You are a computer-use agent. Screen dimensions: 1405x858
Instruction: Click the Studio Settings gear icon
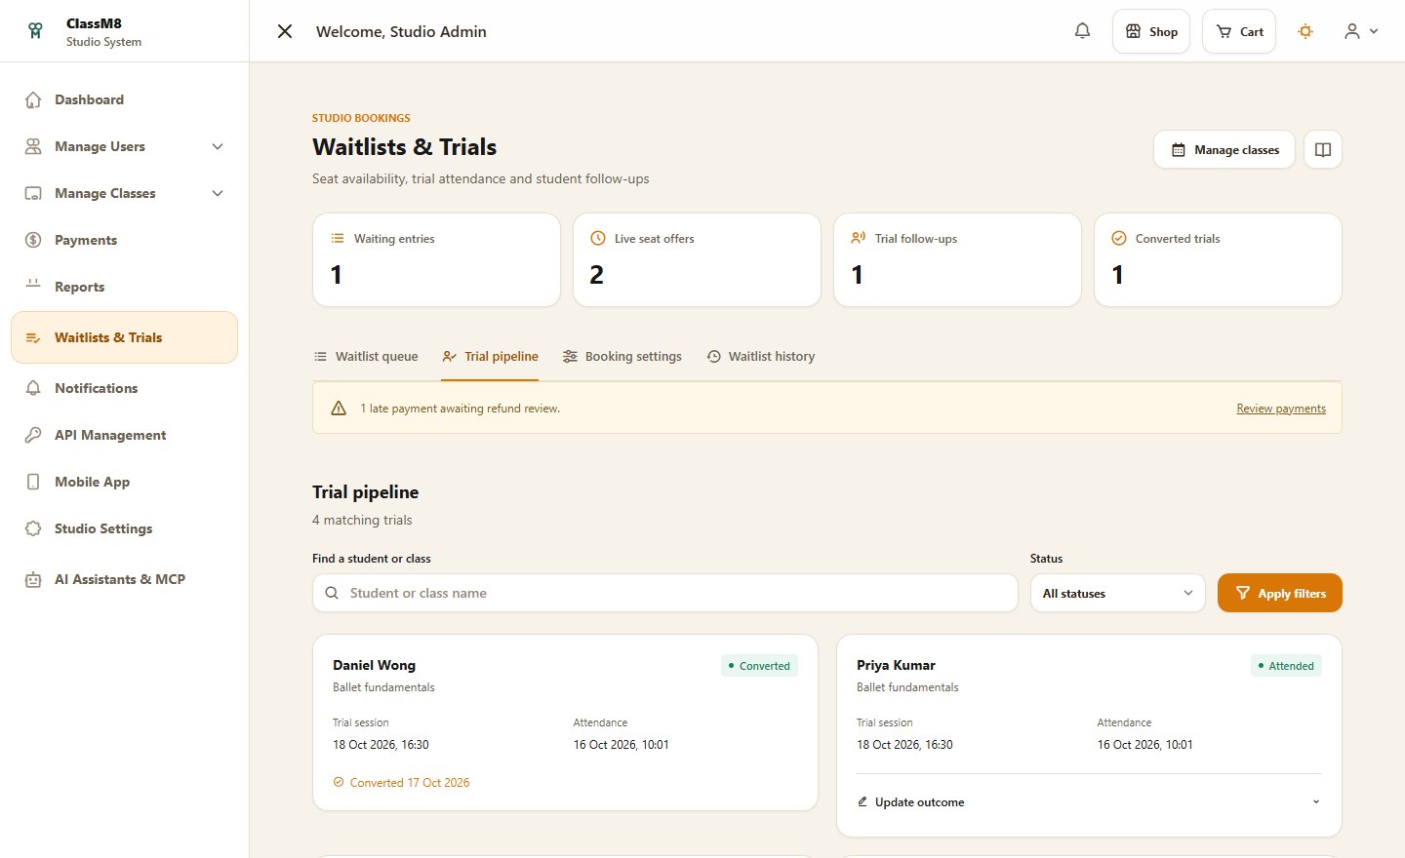pyautogui.click(x=33, y=528)
